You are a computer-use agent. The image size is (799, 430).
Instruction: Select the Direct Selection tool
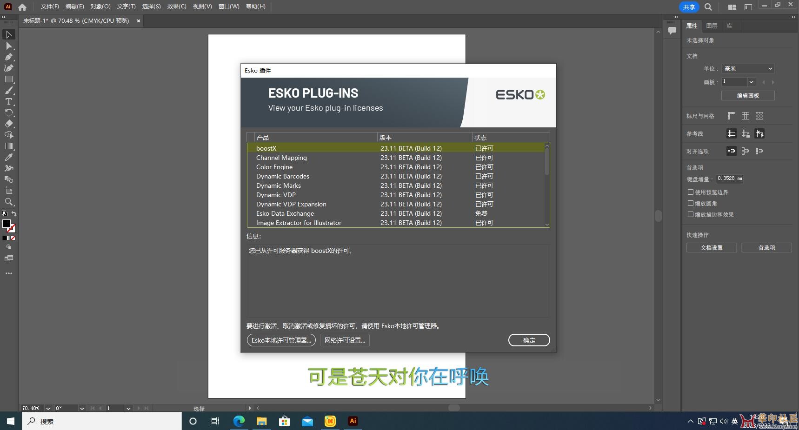[x=8, y=46]
